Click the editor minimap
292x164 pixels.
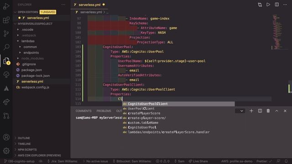pos(277,31)
